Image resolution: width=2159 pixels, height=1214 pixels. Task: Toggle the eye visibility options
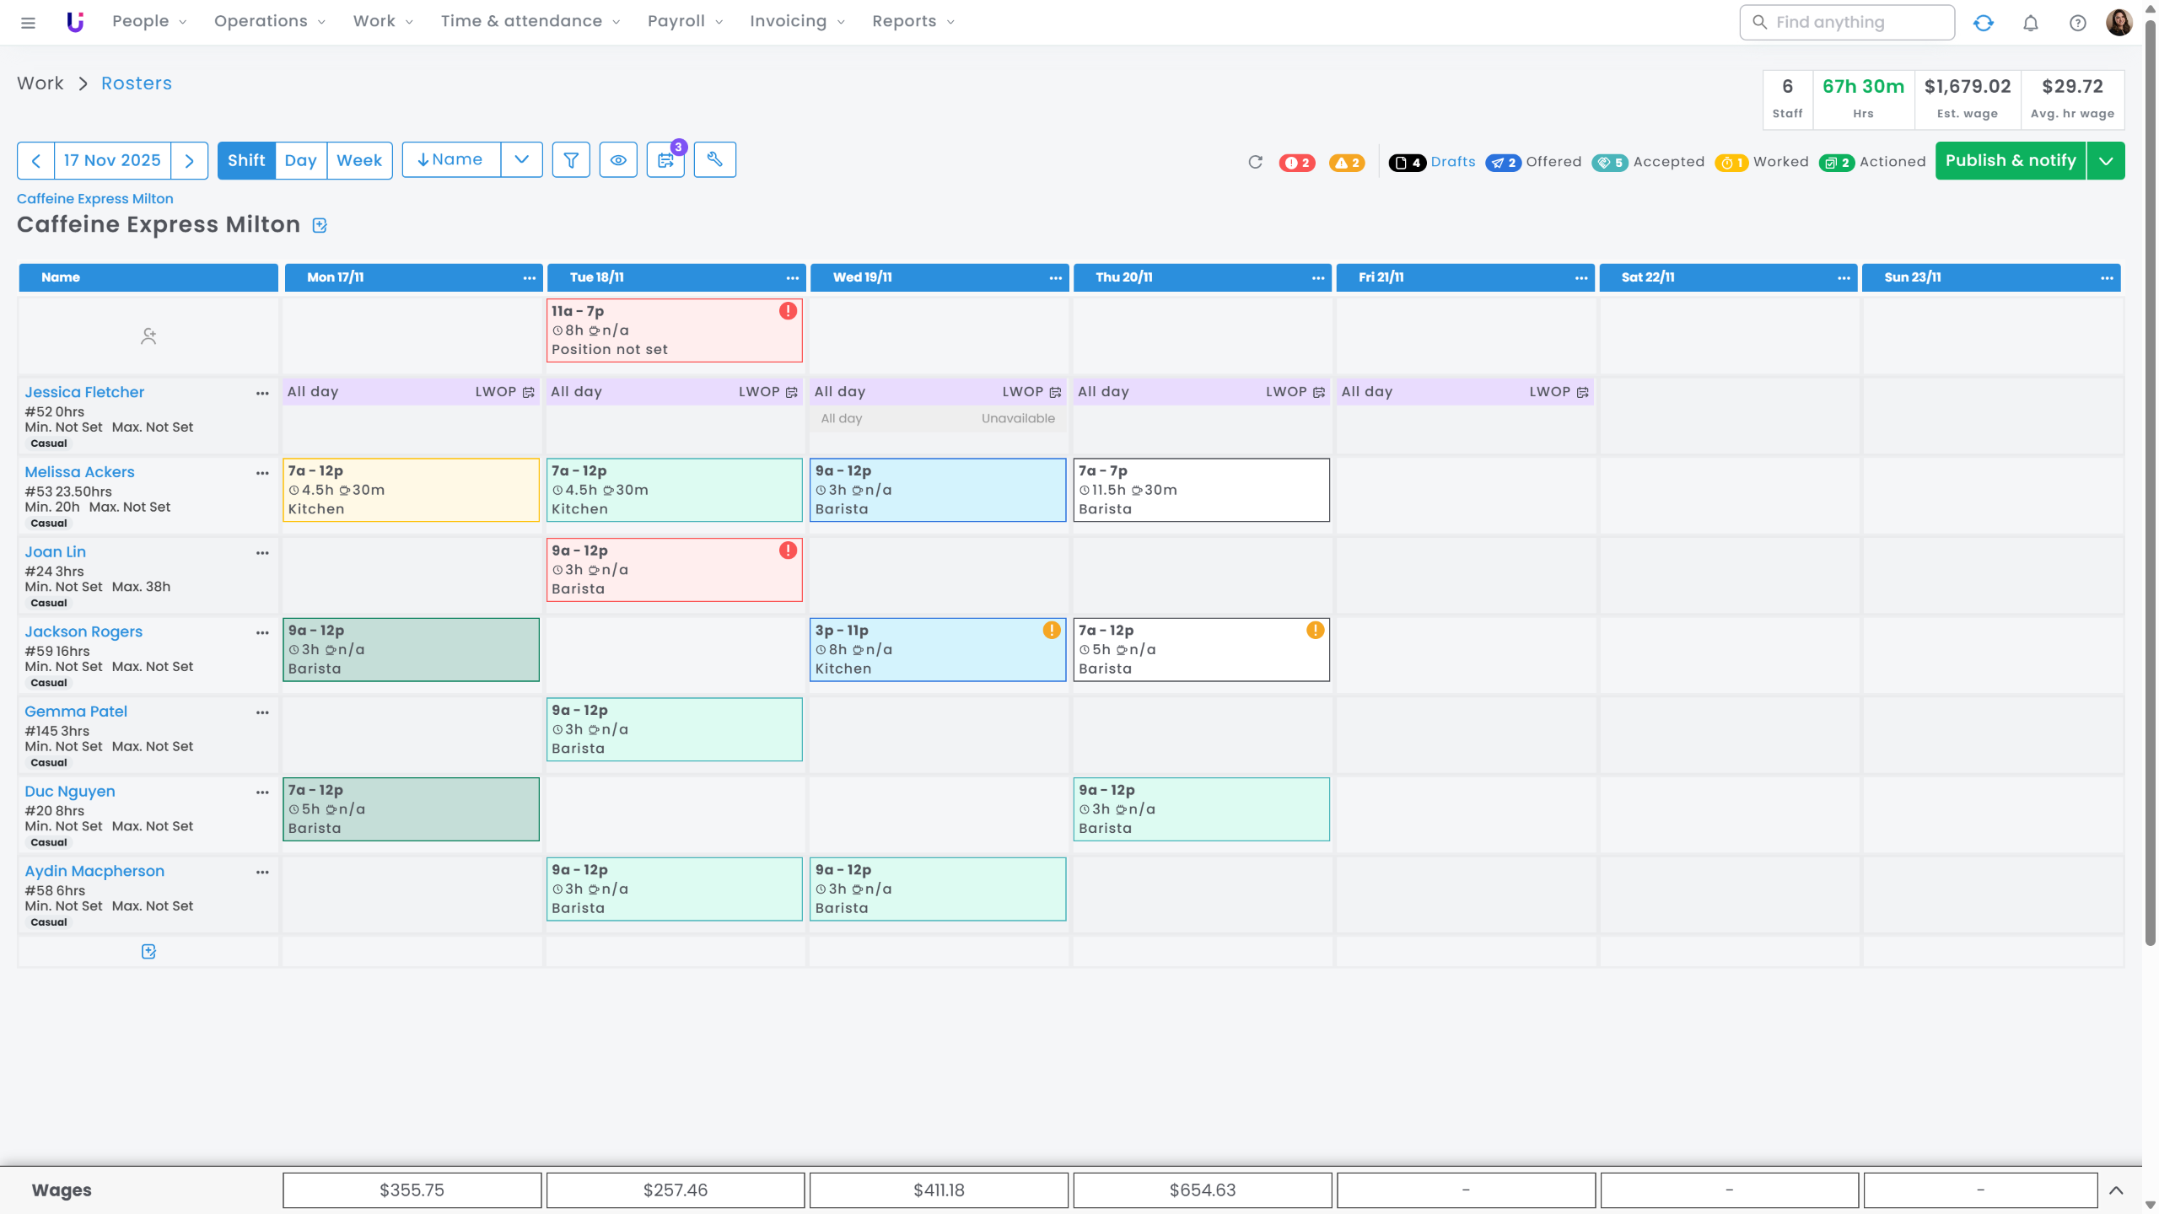click(x=618, y=160)
